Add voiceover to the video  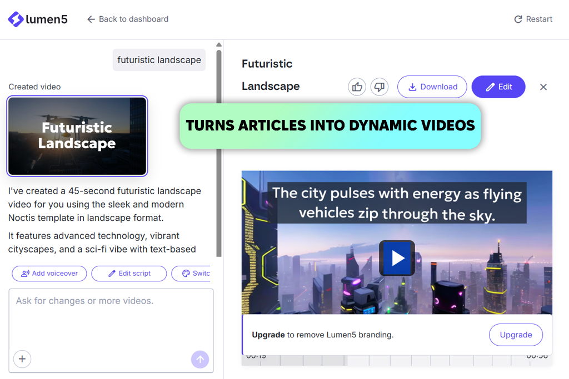coord(49,274)
